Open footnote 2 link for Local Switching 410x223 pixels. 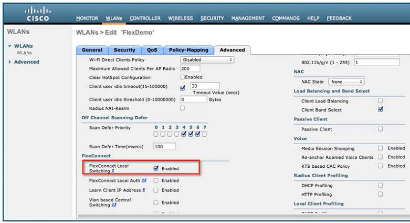coord(113,171)
